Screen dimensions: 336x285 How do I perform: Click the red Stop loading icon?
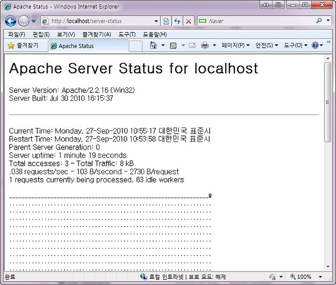(189, 21)
